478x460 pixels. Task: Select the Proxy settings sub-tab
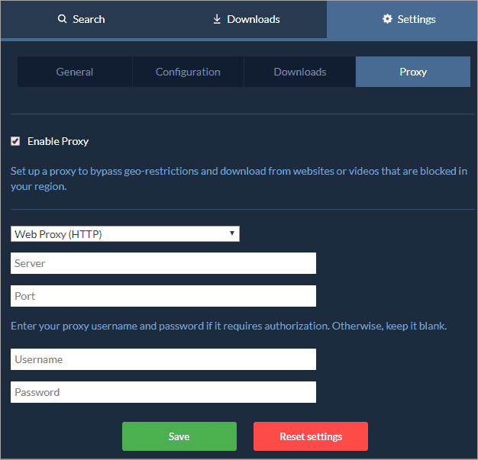click(x=413, y=72)
